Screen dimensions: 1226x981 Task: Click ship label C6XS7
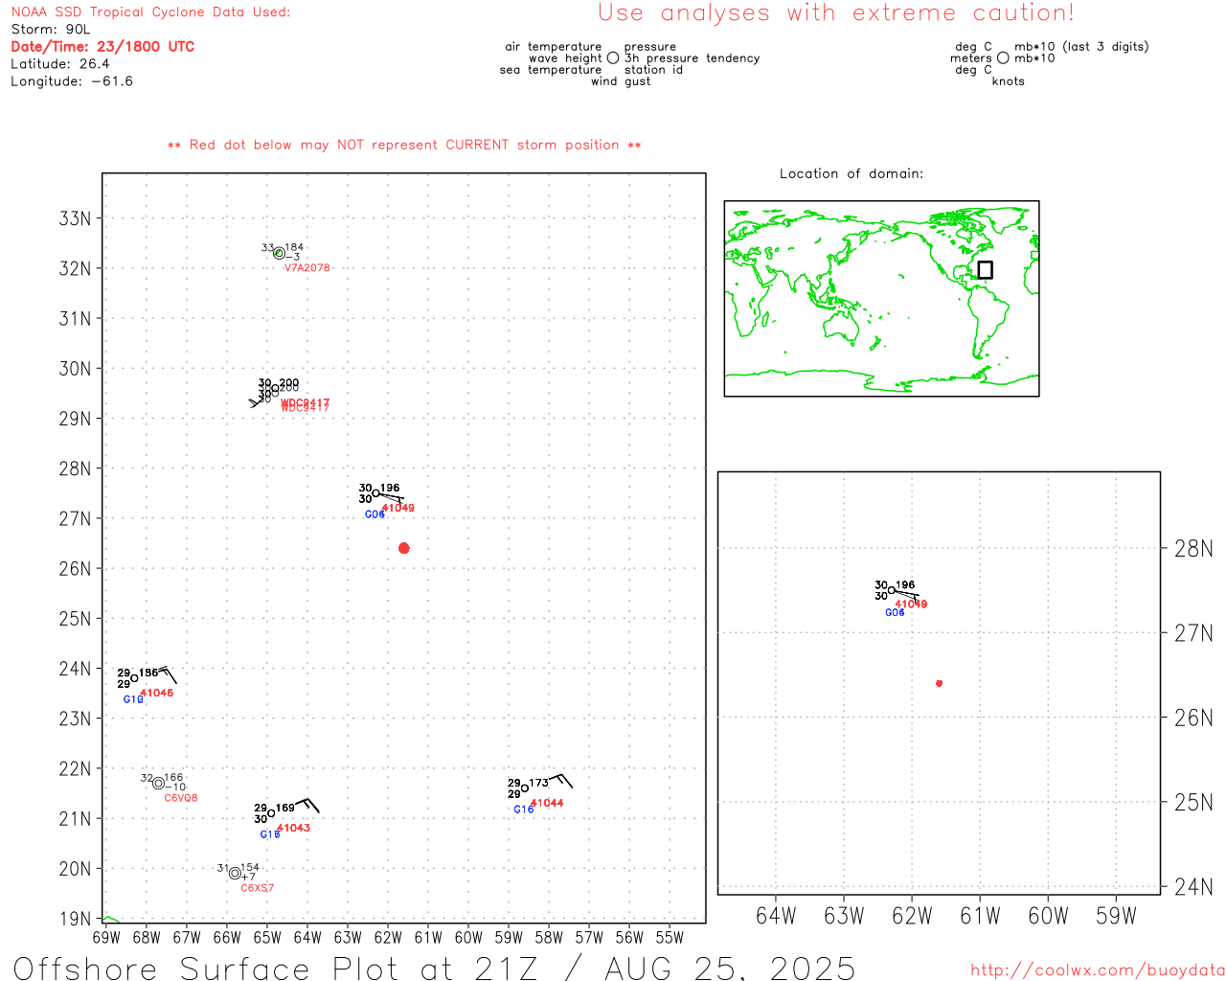(x=257, y=888)
